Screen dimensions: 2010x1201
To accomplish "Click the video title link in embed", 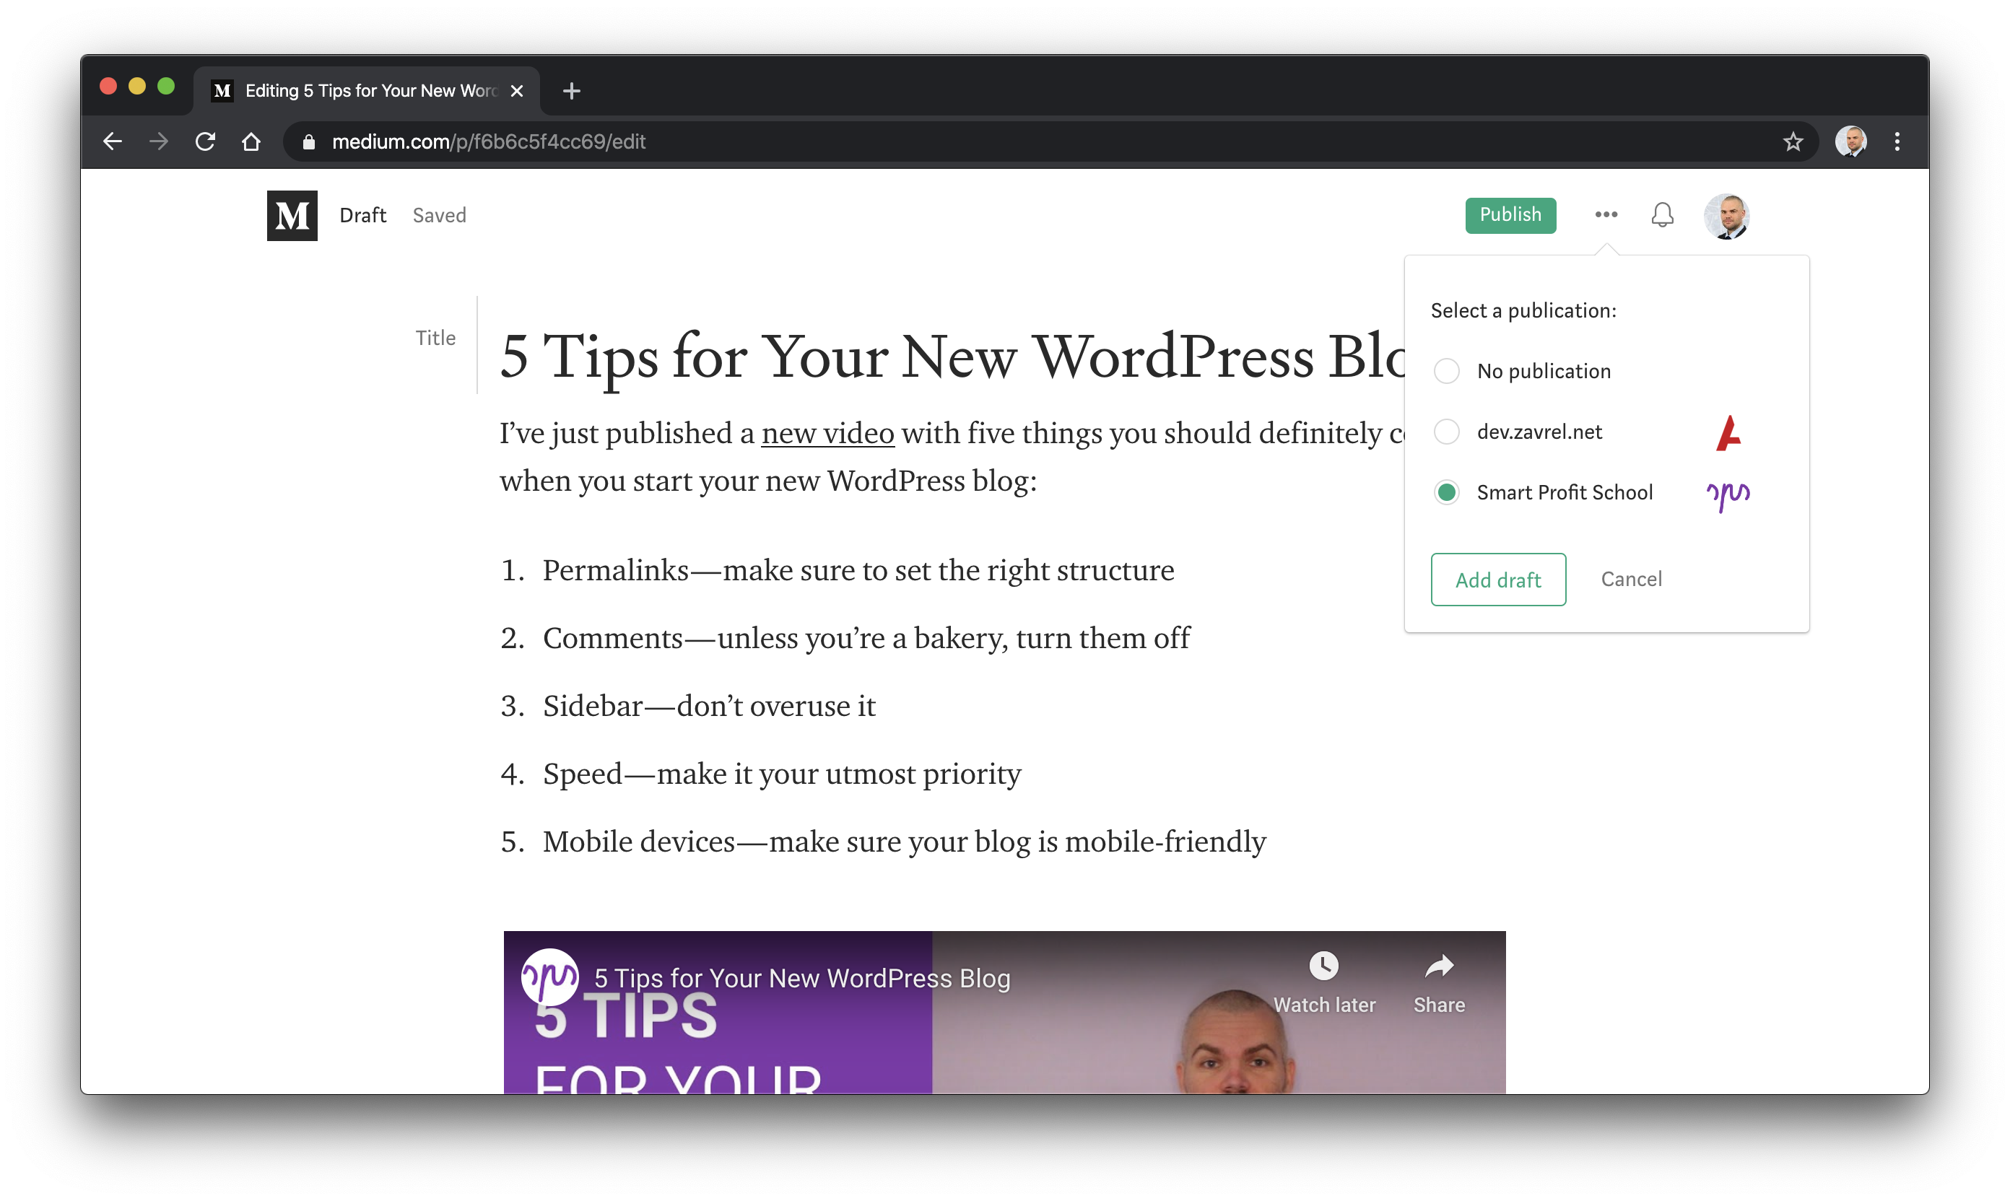I will click(x=801, y=978).
